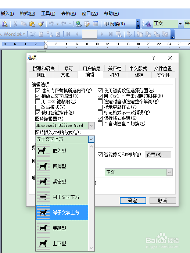Enable 用 INS 键粘贴 checkbox
Screen dimensions: 190x253
coord(37,101)
